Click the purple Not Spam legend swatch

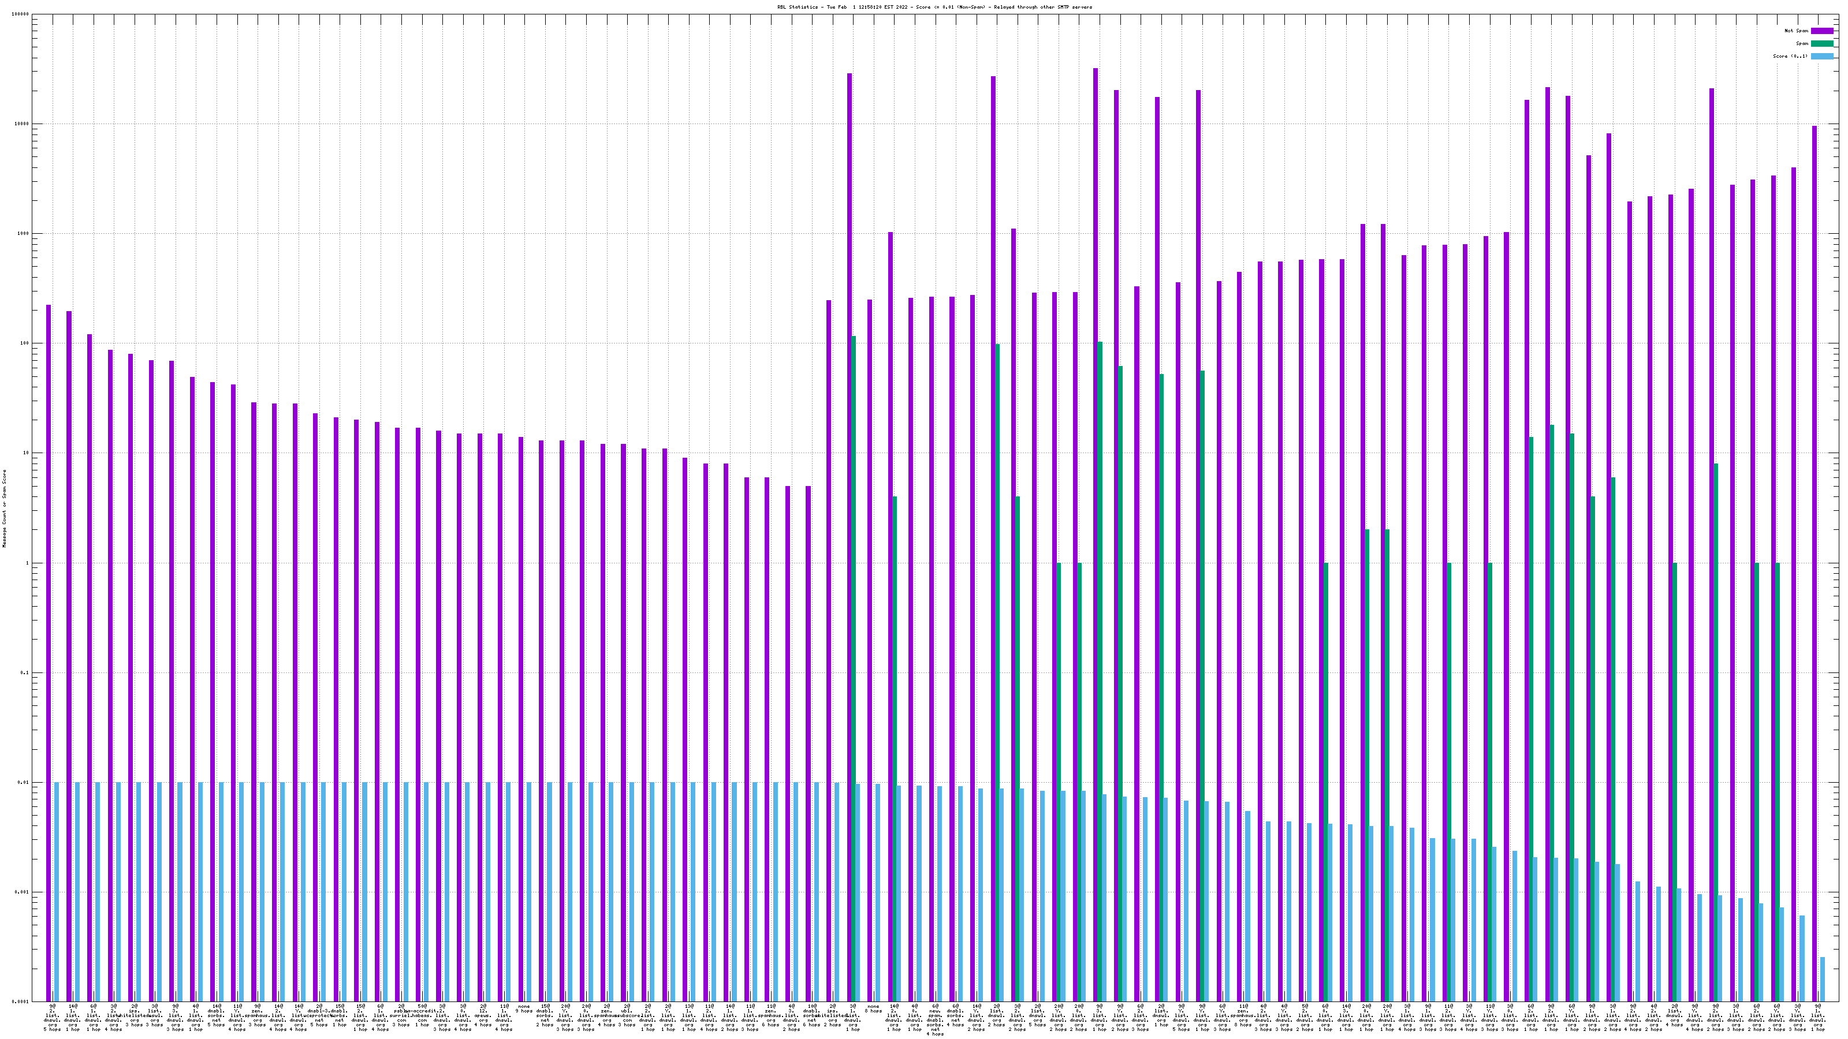[x=1822, y=31]
